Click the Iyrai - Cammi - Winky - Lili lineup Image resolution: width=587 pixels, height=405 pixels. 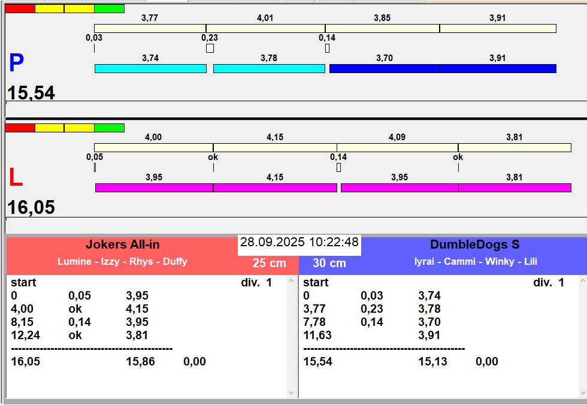(x=476, y=261)
